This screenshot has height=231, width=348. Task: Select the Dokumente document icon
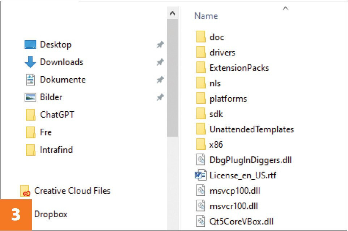point(30,80)
